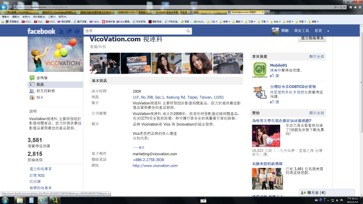This screenshot has height=204, width=363.
Task: Go to 首頁 home in Facebook bar
Action: click(318, 31)
